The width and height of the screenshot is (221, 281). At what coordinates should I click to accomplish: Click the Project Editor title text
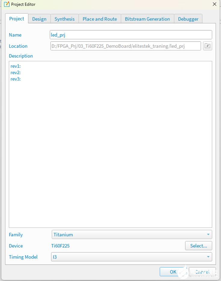tap(23, 4)
